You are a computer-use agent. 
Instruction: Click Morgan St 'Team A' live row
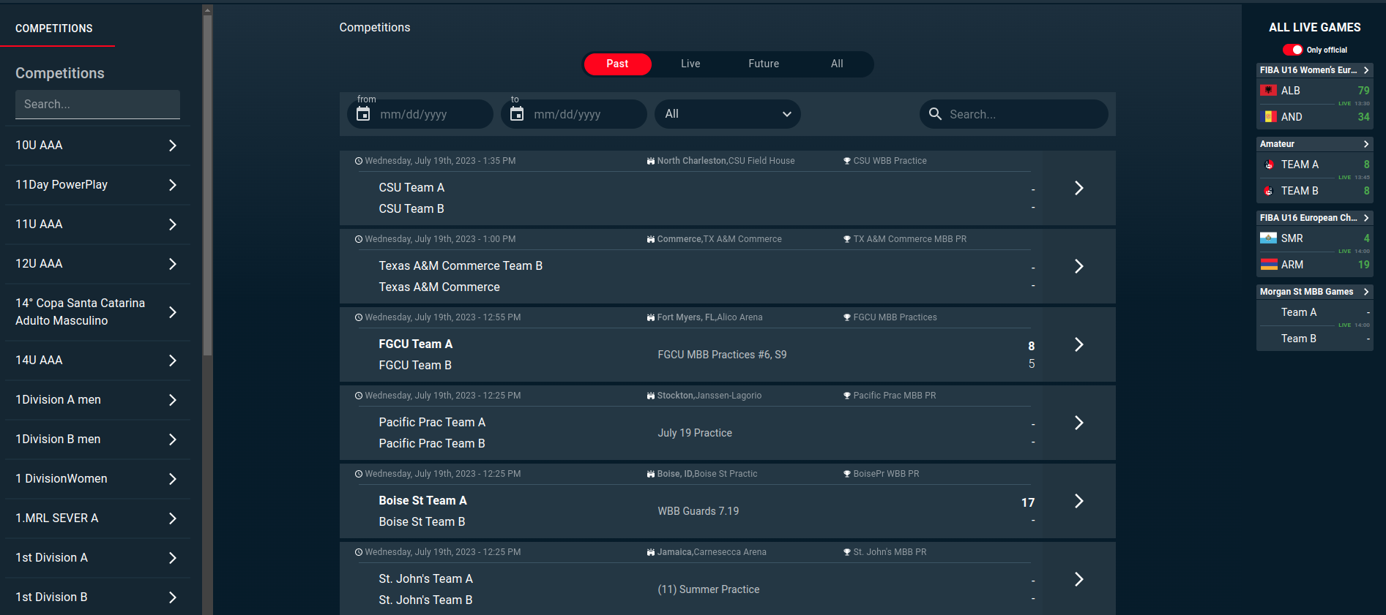pyautogui.click(x=1314, y=312)
